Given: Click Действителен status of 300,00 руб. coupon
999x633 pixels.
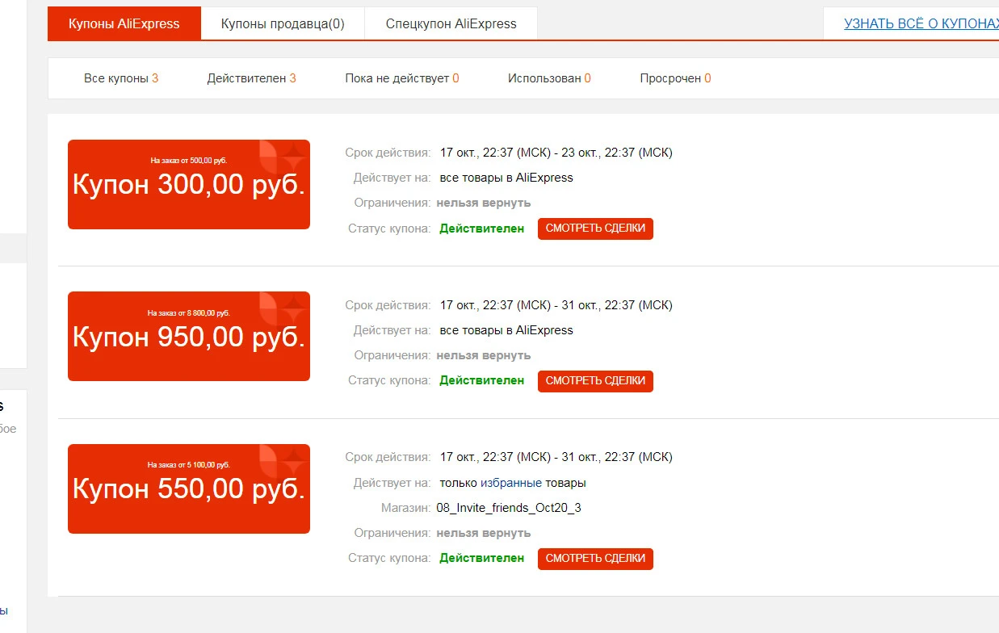Looking at the screenshot, I should [x=481, y=228].
